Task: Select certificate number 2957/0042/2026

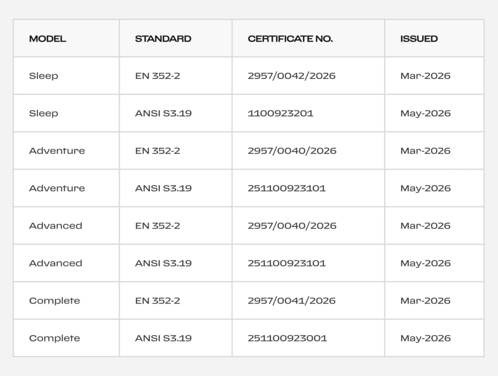Action: tap(292, 76)
